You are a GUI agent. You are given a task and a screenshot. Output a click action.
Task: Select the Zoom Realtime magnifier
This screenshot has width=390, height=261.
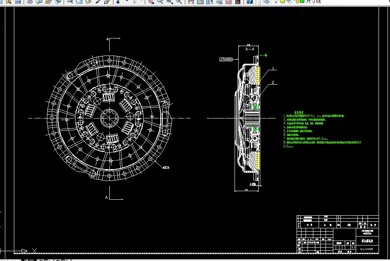[160, 2]
